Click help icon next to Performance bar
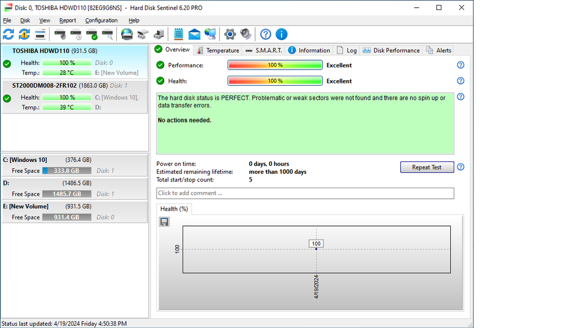This screenshot has width=570, height=328. (x=460, y=65)
